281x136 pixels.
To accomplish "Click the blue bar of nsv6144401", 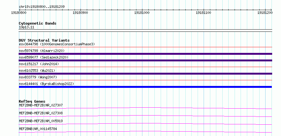I will coord(145,87).
